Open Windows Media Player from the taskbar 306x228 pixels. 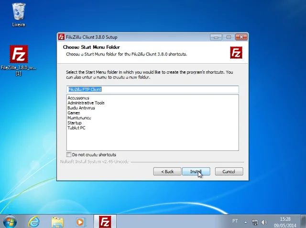click(81, 222)
